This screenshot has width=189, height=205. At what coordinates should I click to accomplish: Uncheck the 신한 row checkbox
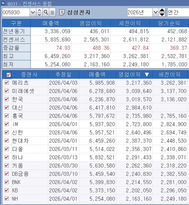(x=7, y=132)
